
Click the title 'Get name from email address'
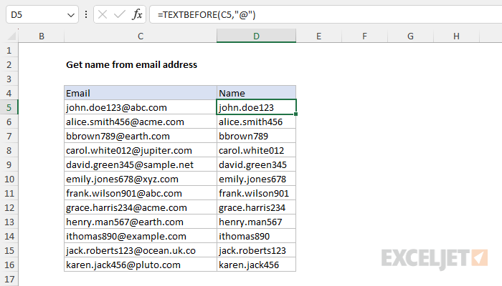131,64
